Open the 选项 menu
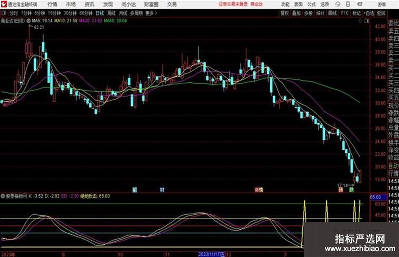Screen dimensions: 399x257 pos(324,4)
